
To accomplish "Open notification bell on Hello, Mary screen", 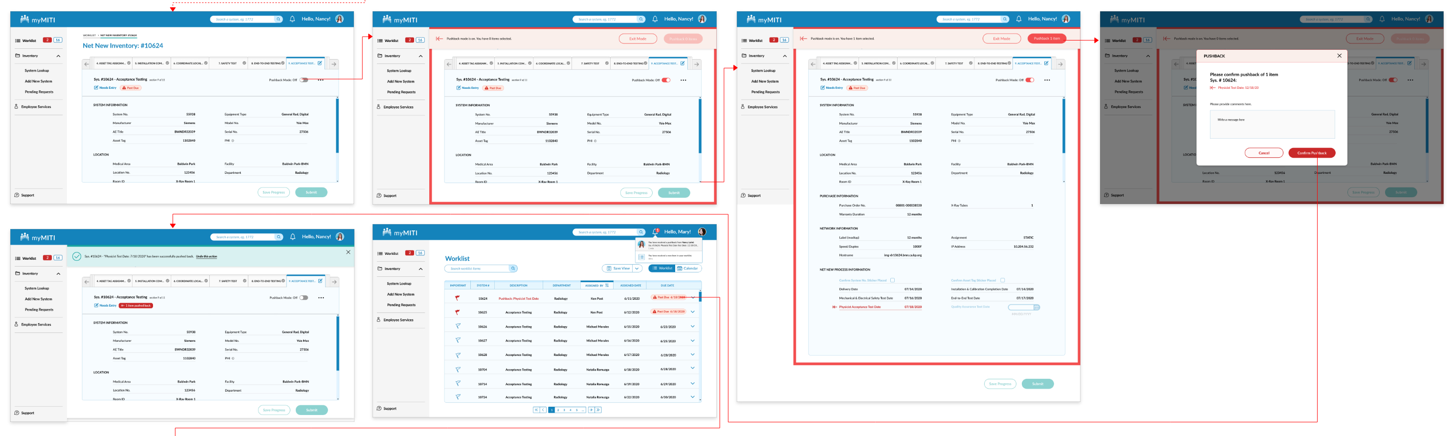I will pos(656,231).
